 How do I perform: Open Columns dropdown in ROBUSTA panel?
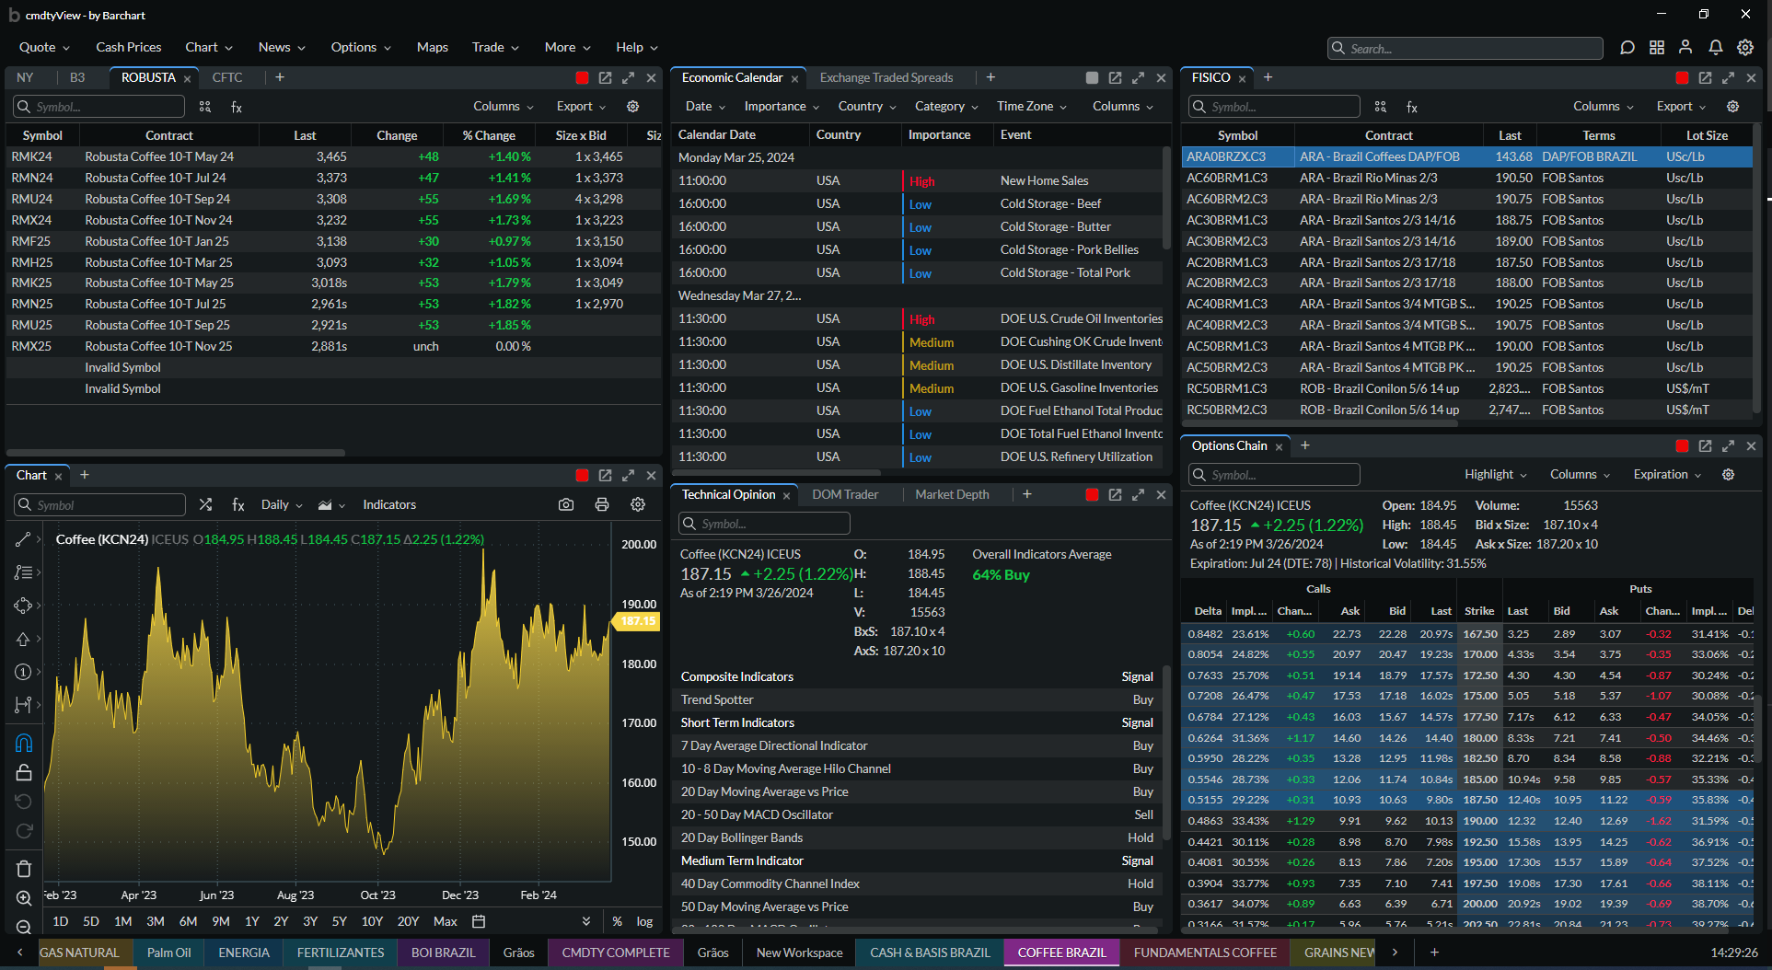pos(504,107)
